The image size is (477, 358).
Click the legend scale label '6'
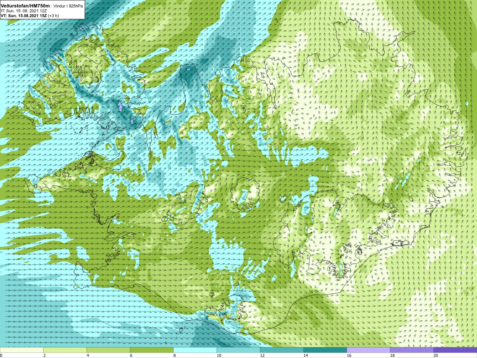coord(131,355)
